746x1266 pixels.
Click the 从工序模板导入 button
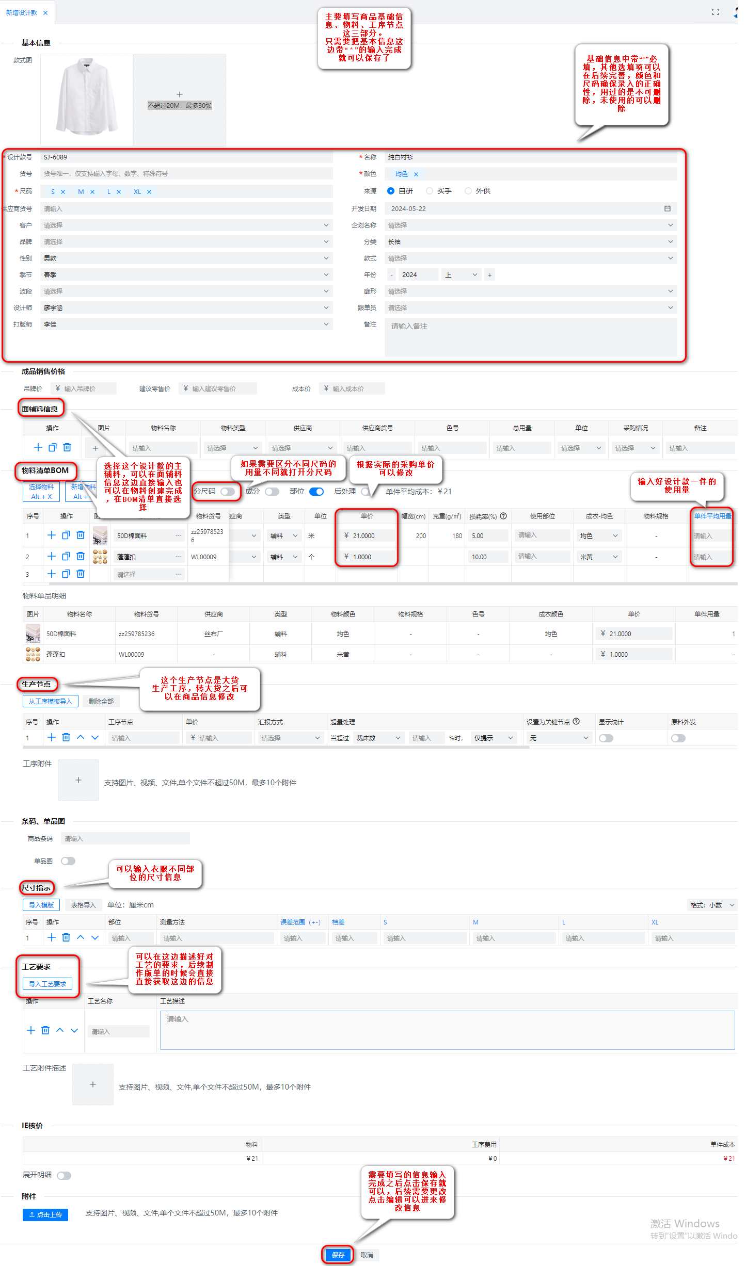pyautogui.click(x=50, y=701)
